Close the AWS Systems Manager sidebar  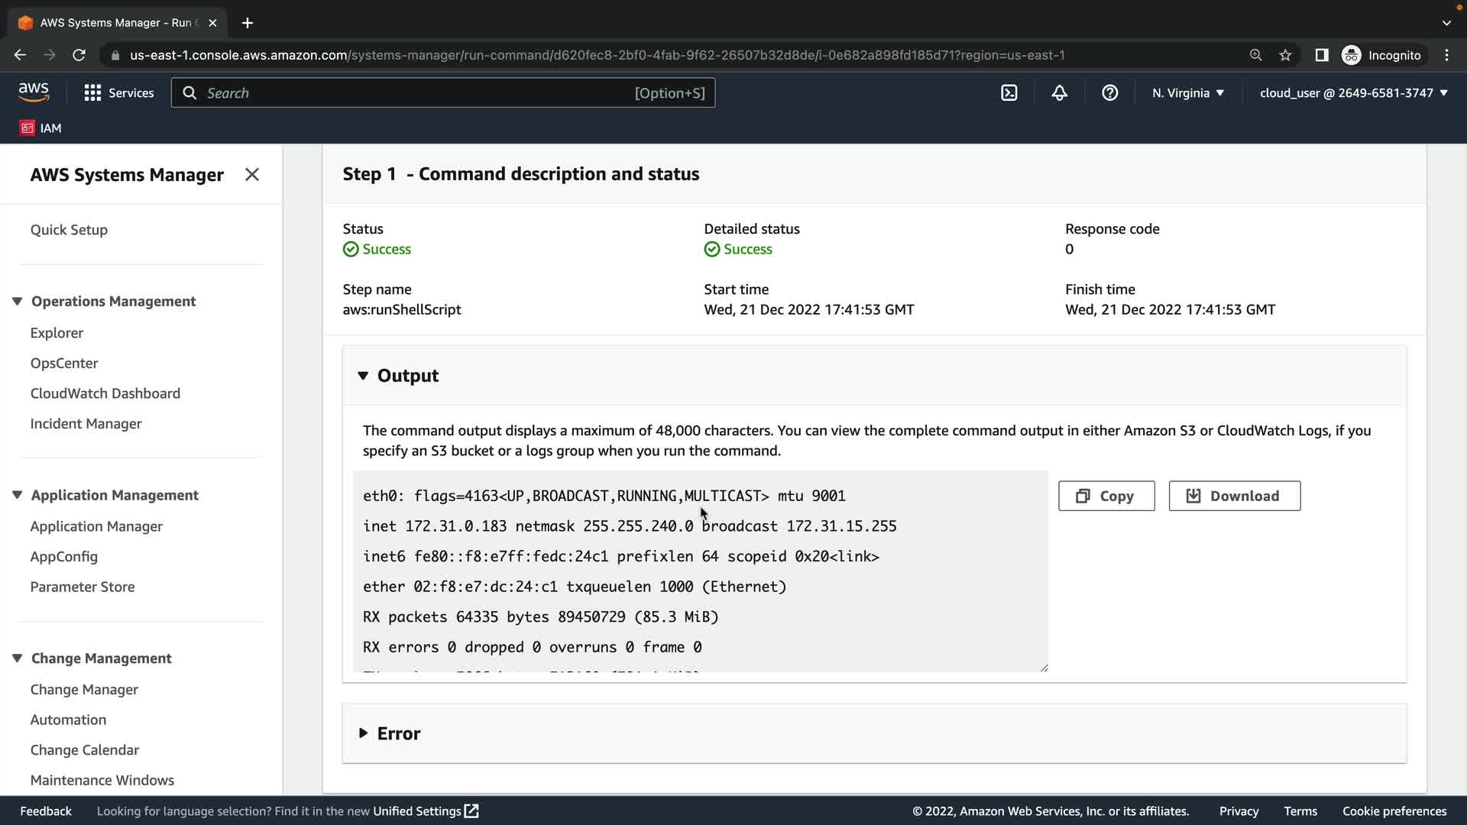point(251,175)
